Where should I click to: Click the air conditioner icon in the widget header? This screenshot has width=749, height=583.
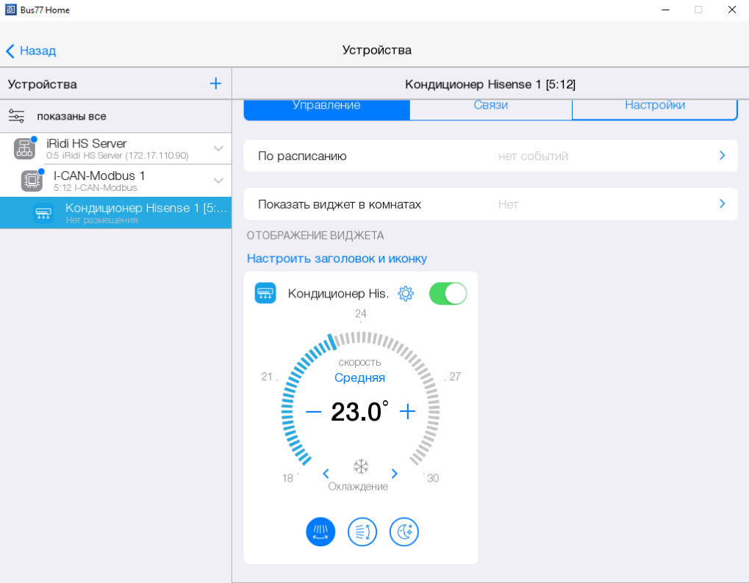click(x=265, y=294)
